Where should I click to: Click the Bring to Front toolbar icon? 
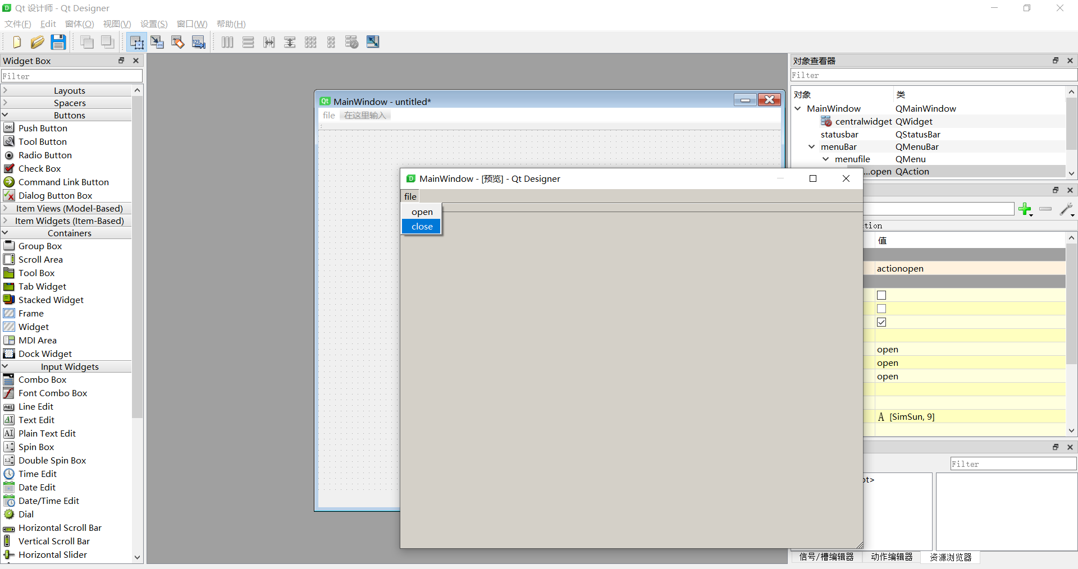(x=108, y=42)
